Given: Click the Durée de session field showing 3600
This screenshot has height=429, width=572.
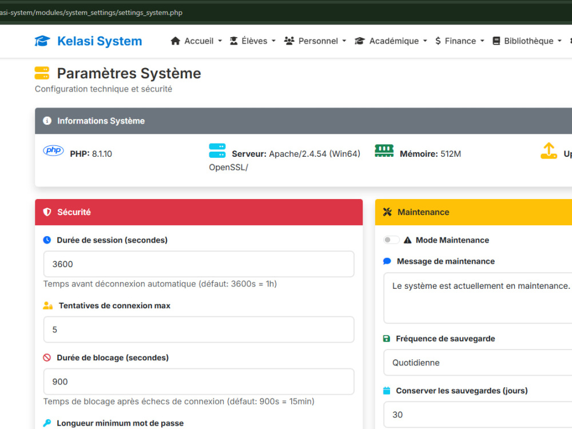Looking at the screenshot, I should 199,264.
